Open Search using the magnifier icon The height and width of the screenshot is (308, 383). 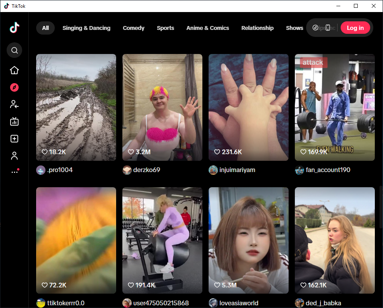(14, 50)
